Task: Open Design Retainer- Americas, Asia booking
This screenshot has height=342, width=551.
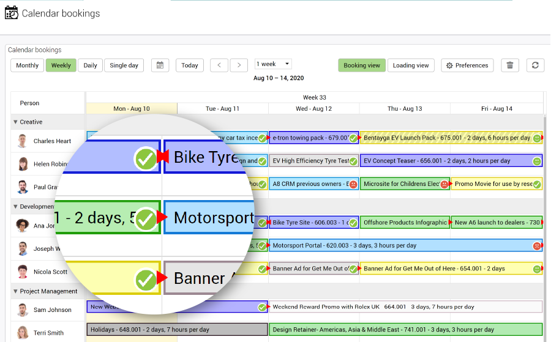Action: pyautogui.click(x=405, y=330)
